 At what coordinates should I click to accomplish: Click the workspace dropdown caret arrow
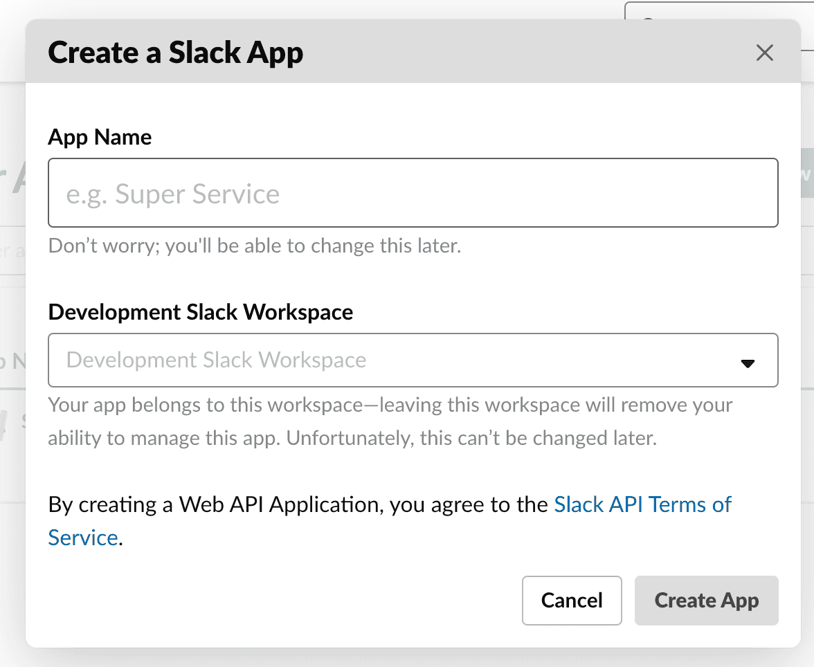click(x=747, y=363)
